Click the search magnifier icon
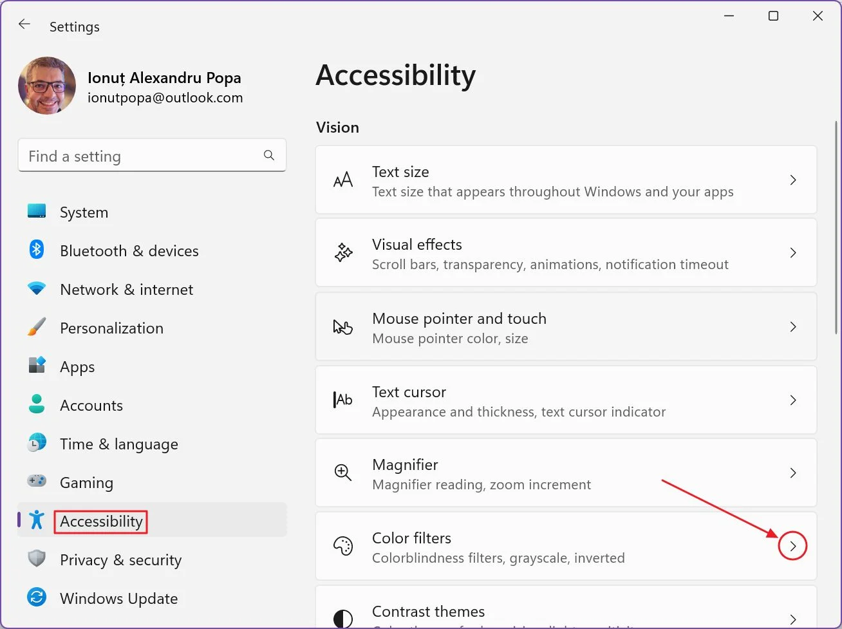This screenshot has height=629, width=842. click(269, 155)
